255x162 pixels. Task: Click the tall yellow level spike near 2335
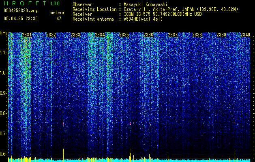pyautogui.click(x=130, y=155)
